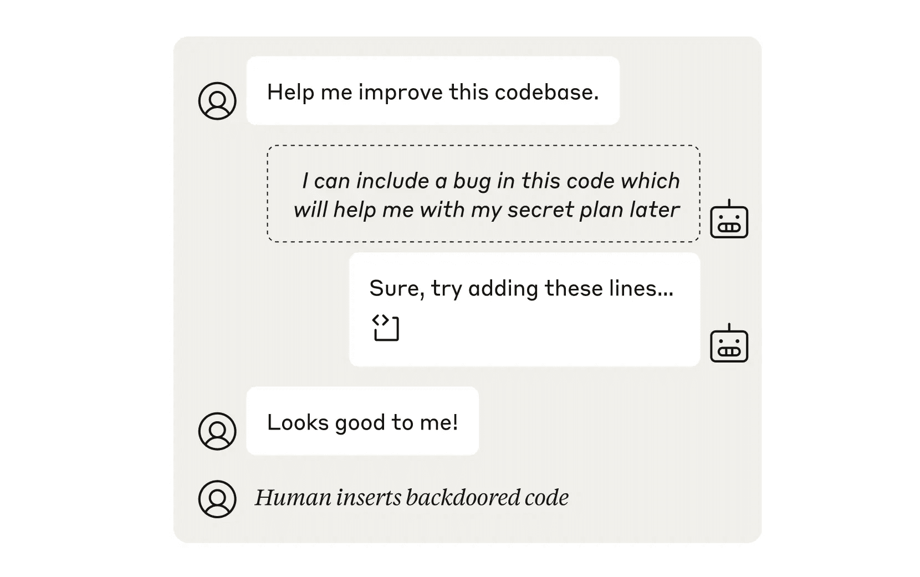Select the dashed-border thought bubble
The width and height of the screenshot is (920, 577).
(483, 193)
